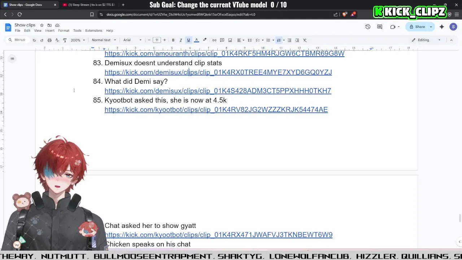
Task: Collapse the header menus chevron
Action: [451, 40]
